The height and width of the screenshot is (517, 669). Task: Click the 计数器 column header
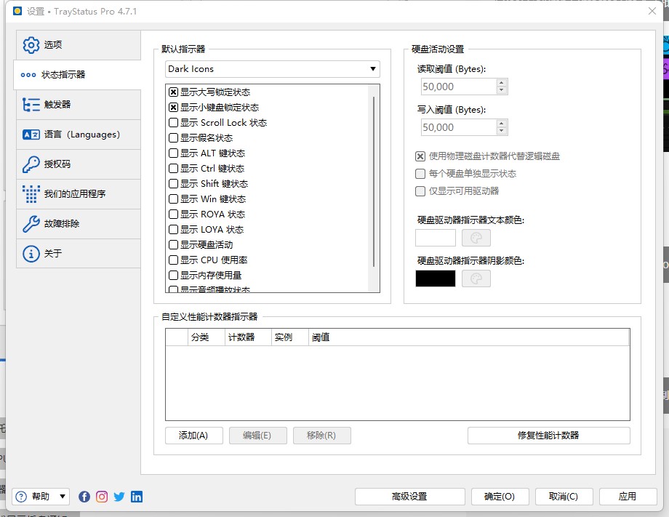(248, 337)
